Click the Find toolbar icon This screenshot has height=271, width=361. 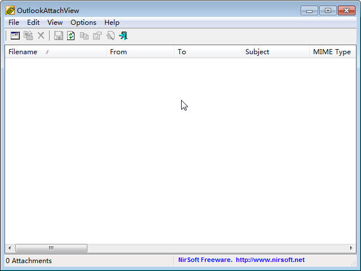click(111, 36)
